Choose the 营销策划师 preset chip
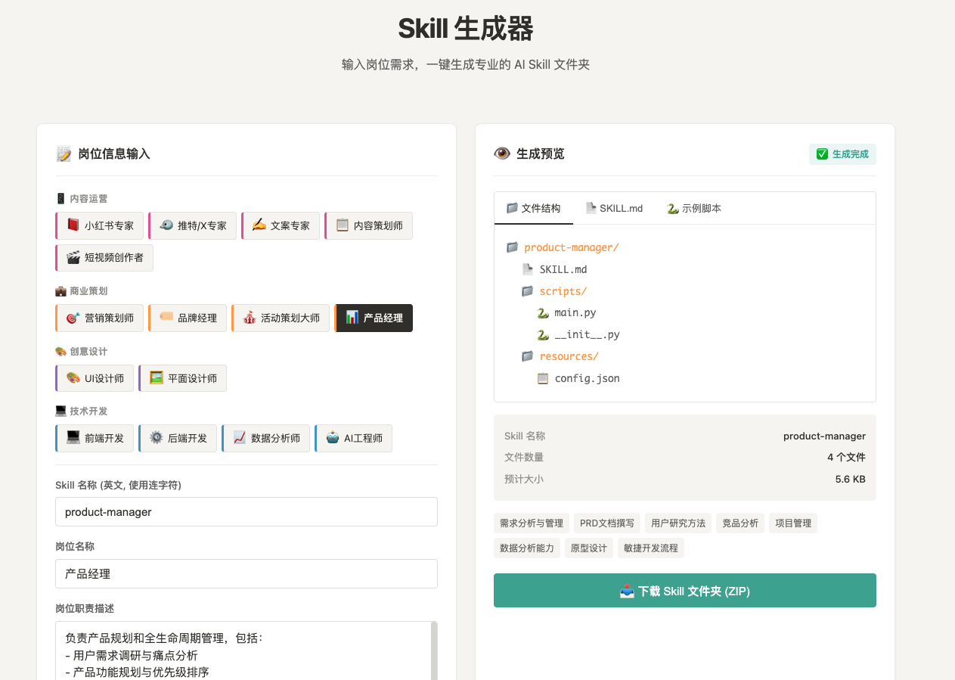 coord(101,318)
